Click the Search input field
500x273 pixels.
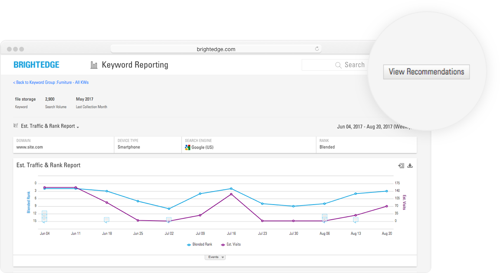334,65
